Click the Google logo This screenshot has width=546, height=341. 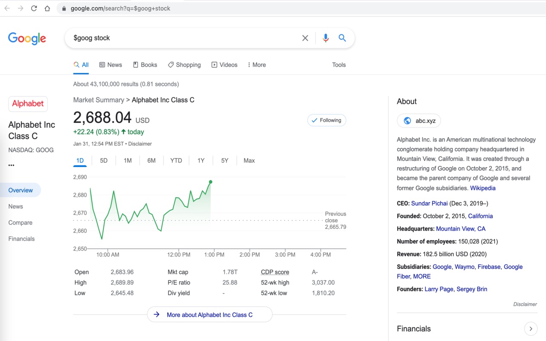(27, 38)
